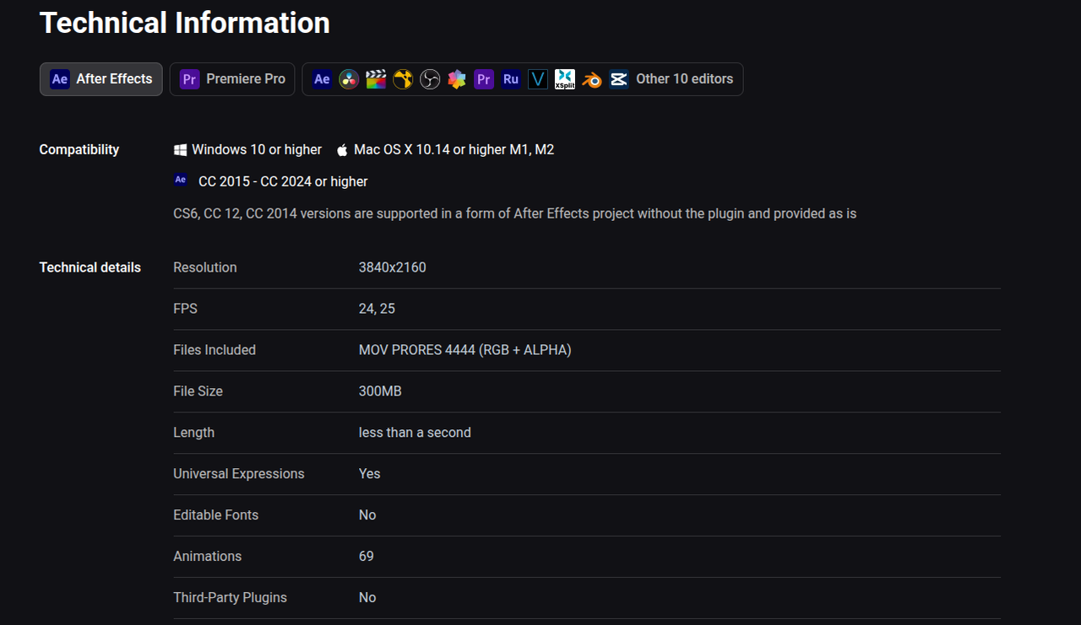Click the No value for Third-Party Plugins
The height and width of the screenshot is (625, 1081).
(x=367, y=598)
